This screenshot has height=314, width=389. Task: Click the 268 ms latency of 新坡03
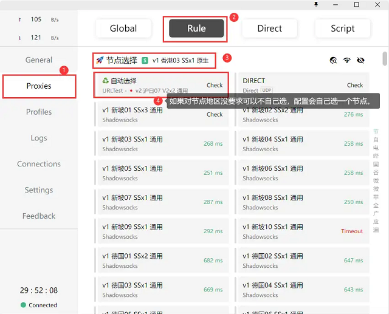coord(213,144)
